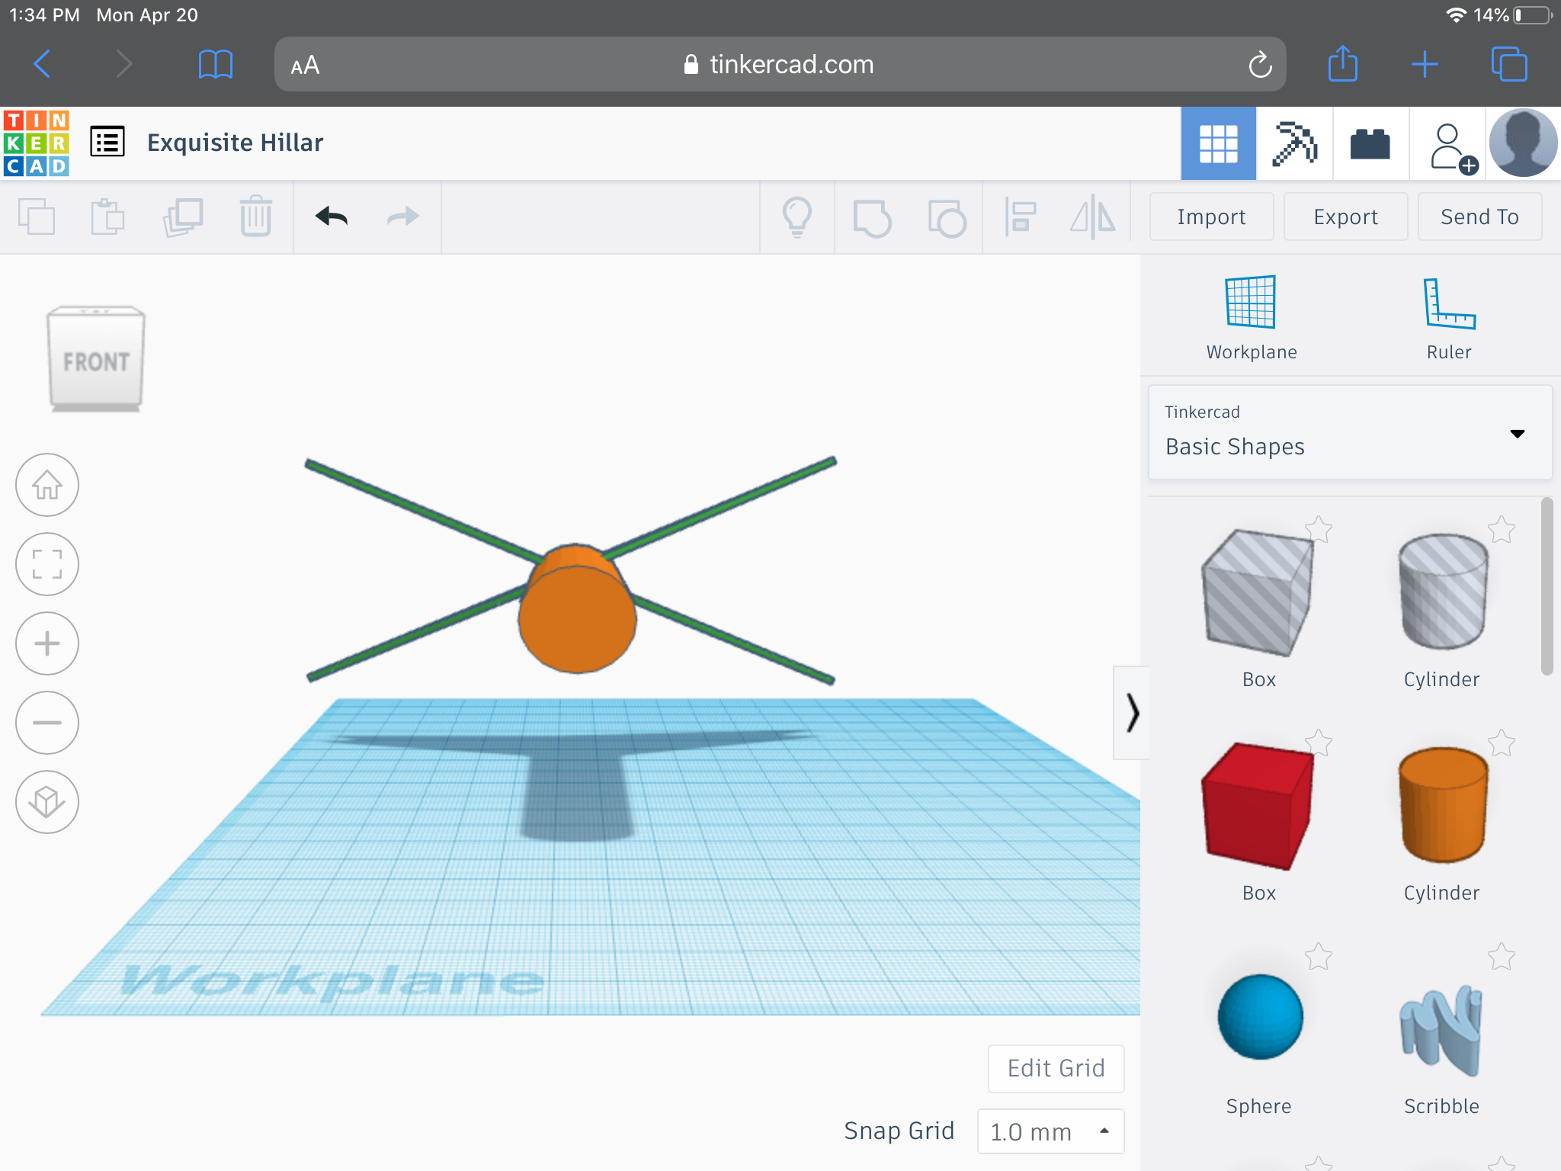This screenshot has height=1171, width=1561.
Task: Click the Home view button
Action: pos(47,485)
